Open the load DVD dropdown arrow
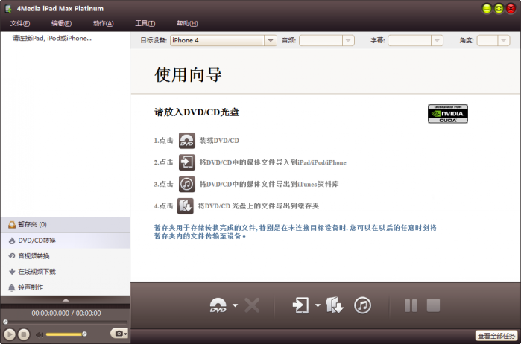The image size is (521, 344). [235, 305]
